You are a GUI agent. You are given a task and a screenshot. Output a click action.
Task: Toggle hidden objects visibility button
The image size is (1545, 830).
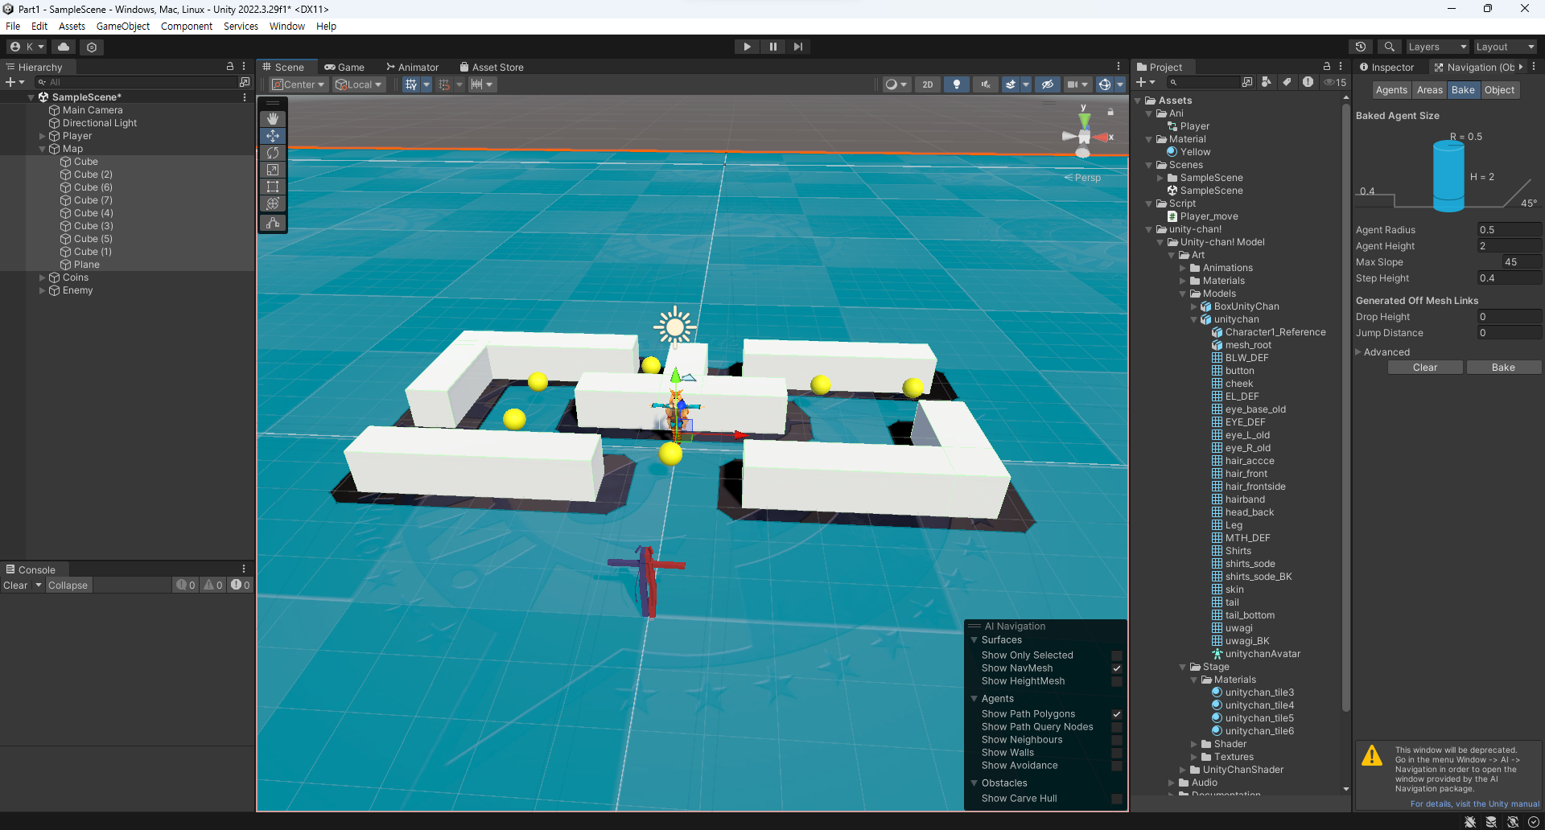point(1047,84)
